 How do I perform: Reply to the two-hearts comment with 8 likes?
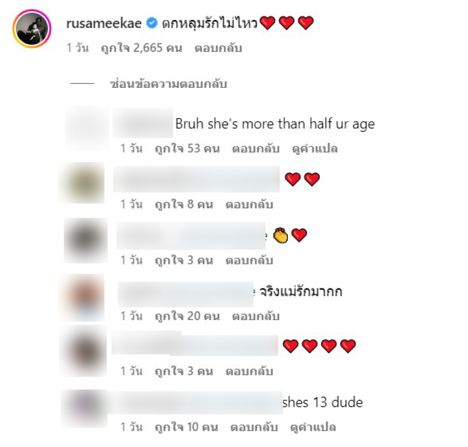click(x=249, y=204)
